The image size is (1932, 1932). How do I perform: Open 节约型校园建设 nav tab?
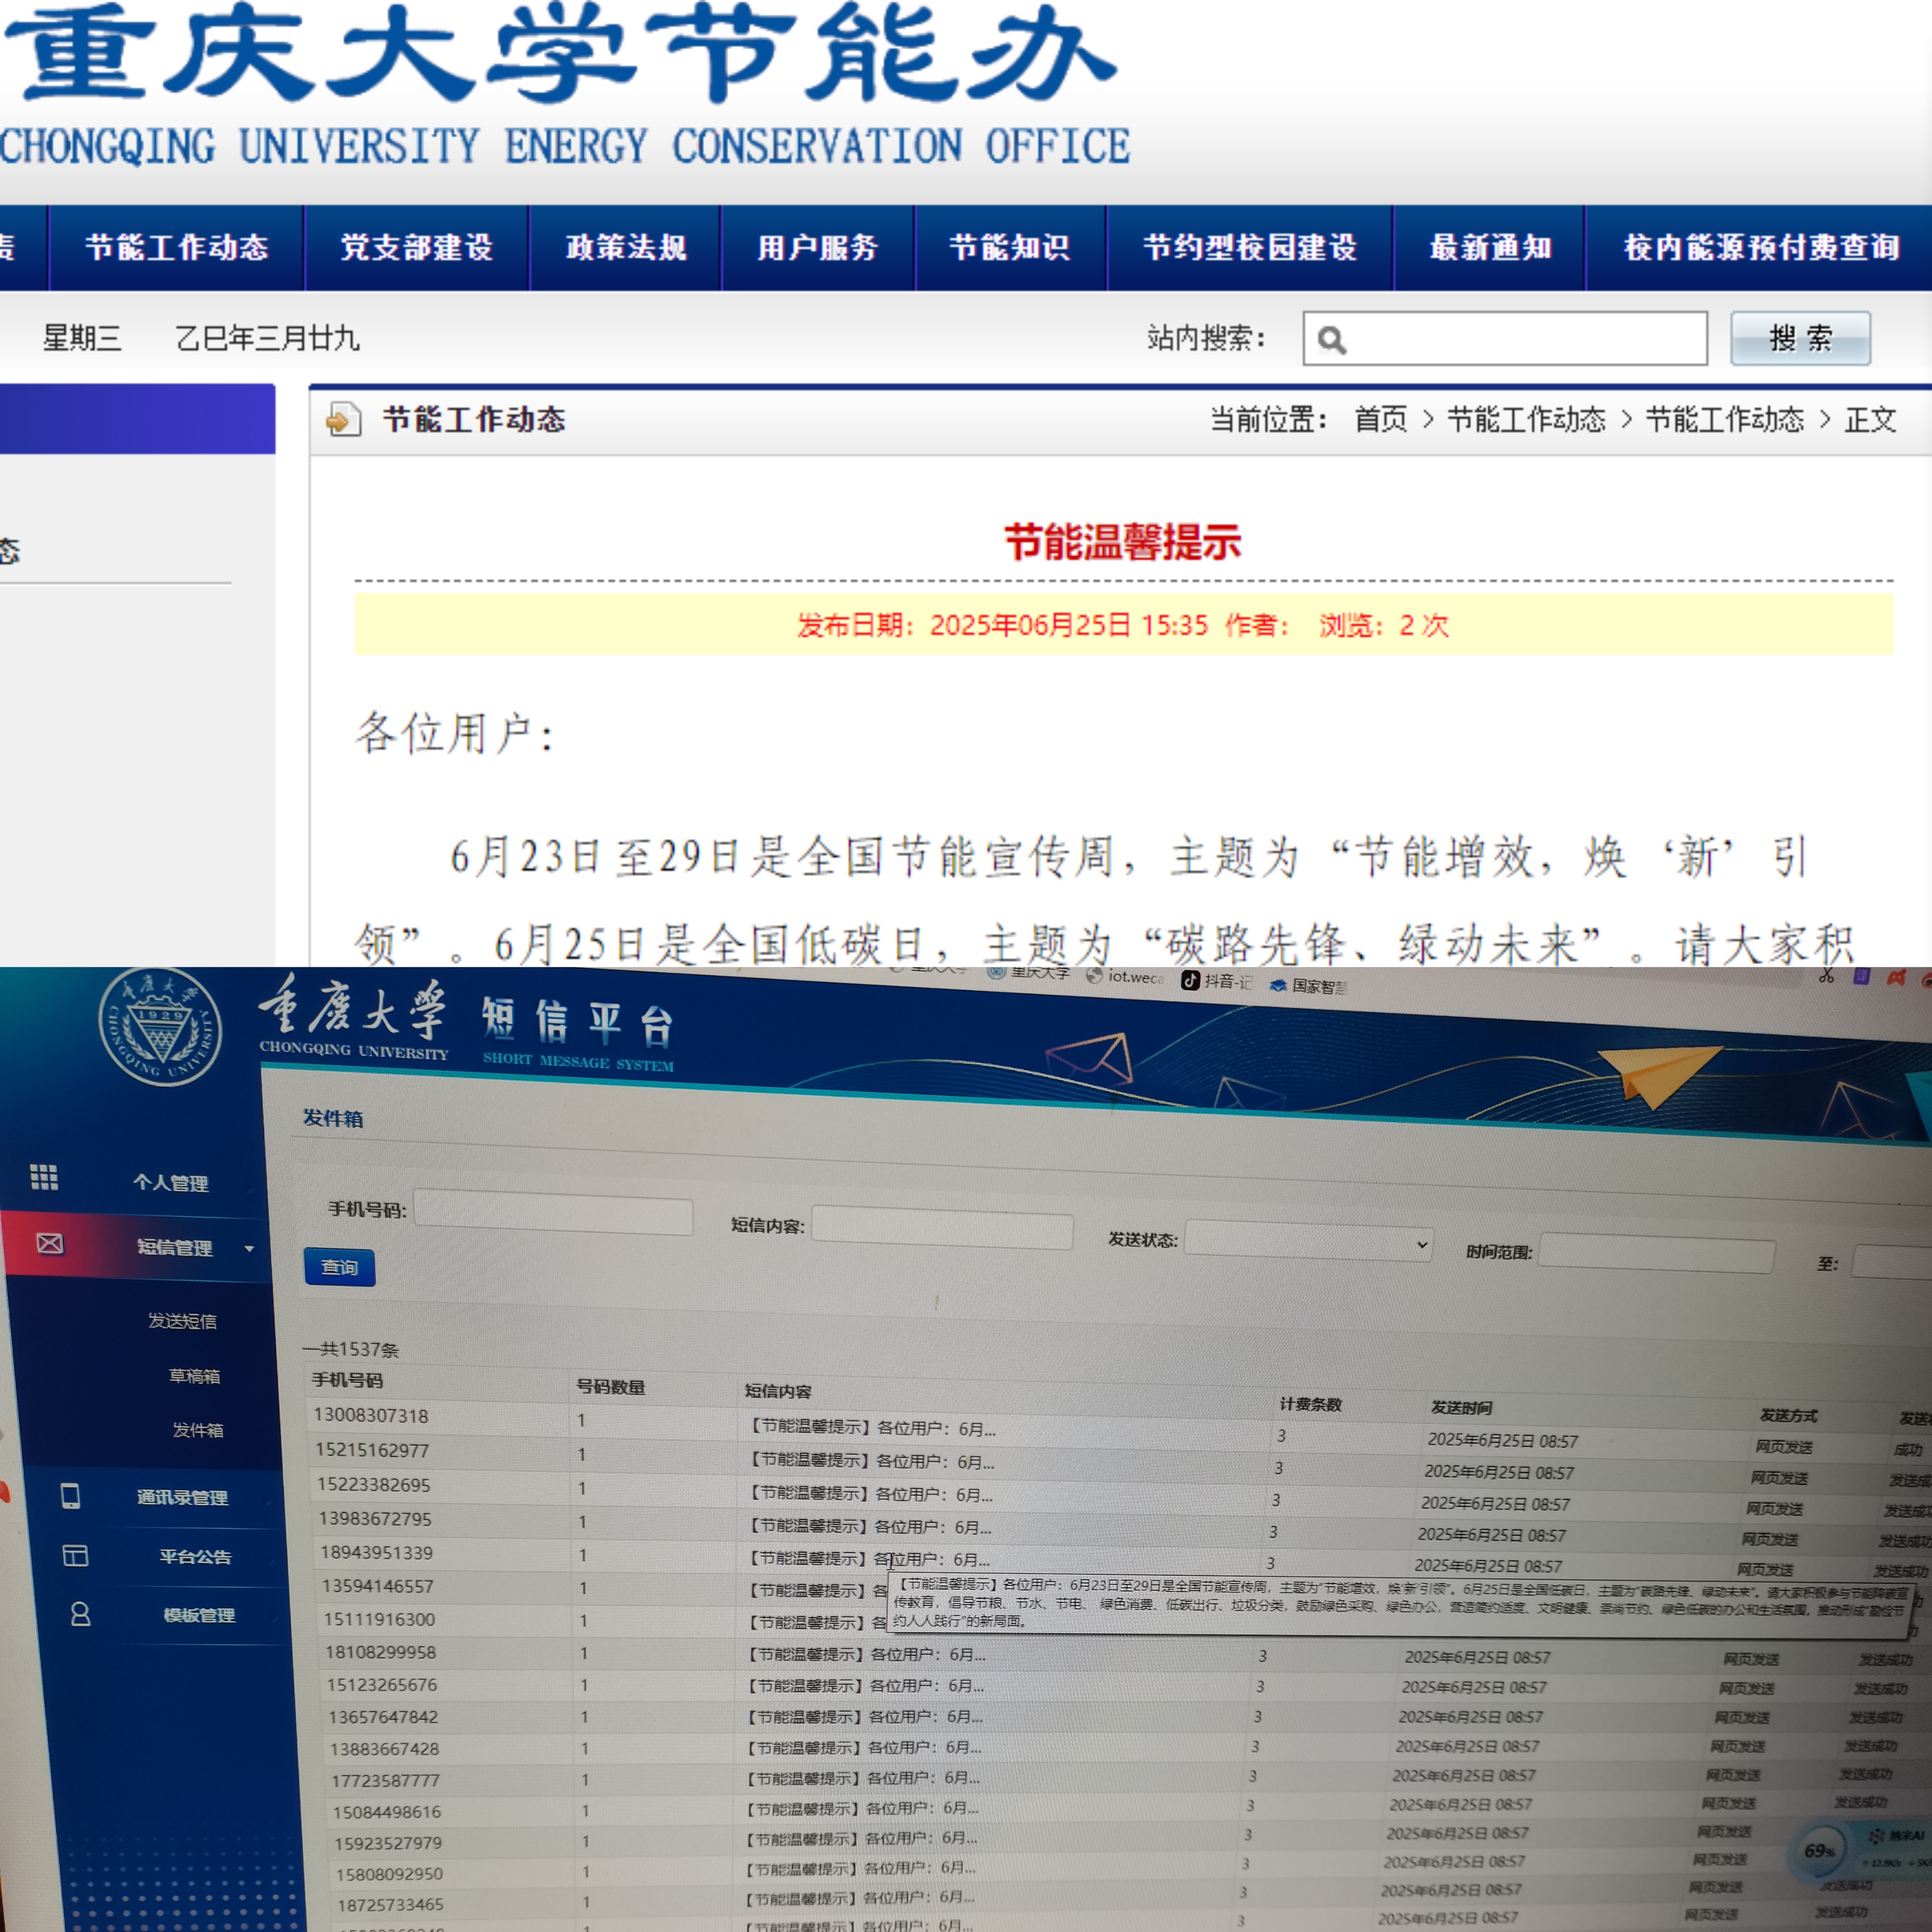1250,247
